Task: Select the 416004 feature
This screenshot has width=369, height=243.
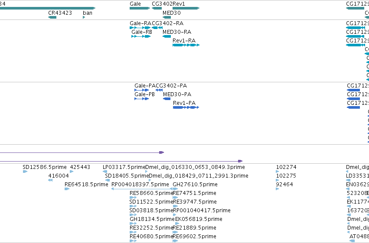Action: [x=50, y=180]
